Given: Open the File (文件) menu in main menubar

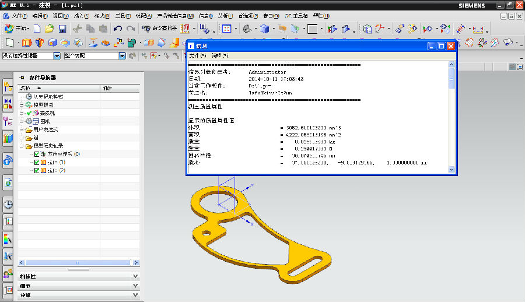Looking at the screenshot, I should pos(16,16).
